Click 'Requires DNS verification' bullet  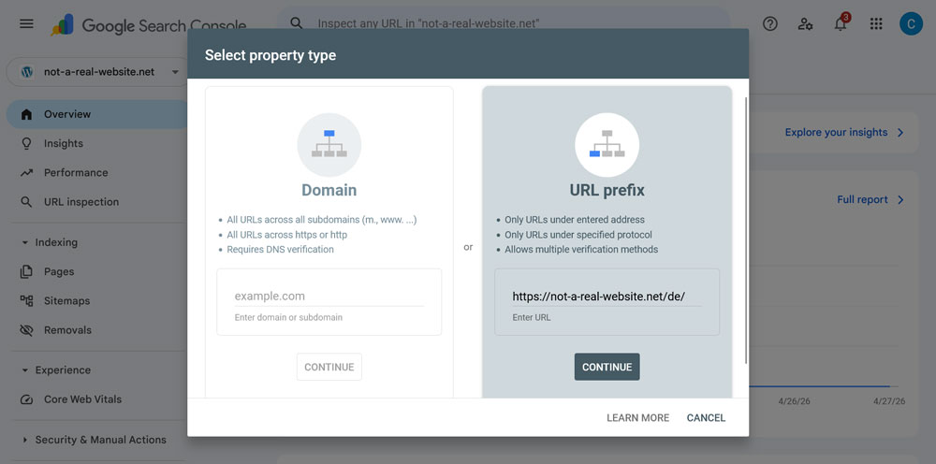tap(280, 249)
